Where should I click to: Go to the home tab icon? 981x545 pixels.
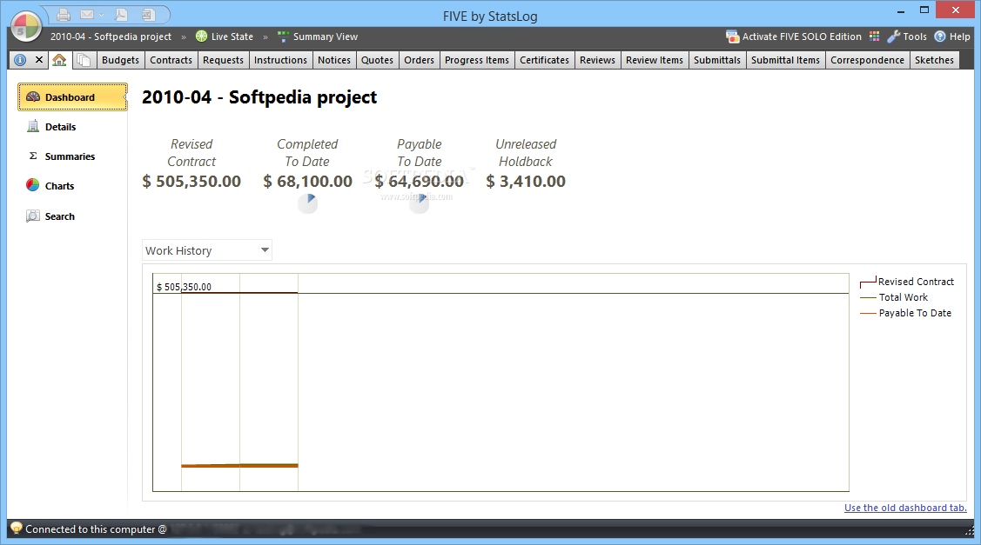point(59,60)
